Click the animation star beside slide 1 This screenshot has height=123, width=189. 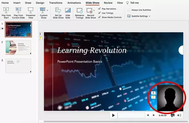[3, 29]
